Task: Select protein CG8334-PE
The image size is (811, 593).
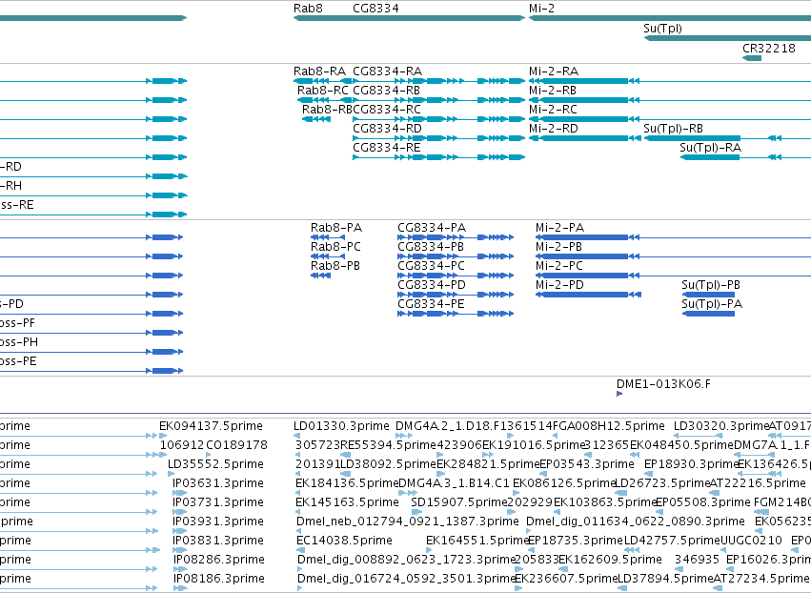Action: click(432, 304)
